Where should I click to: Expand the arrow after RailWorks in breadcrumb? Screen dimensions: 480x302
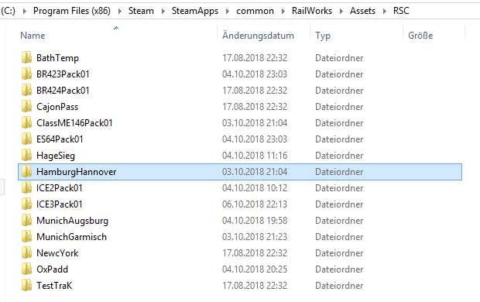point(341,11)
